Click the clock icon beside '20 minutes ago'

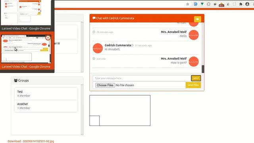(94, 32)
